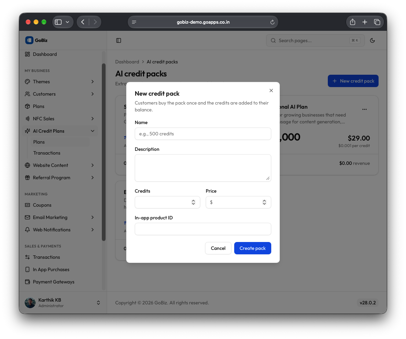This screenshot has height=339, width=406.
Task: Click the NFC Sales icon
Action: pyautogui.click(x=27, y=119)
